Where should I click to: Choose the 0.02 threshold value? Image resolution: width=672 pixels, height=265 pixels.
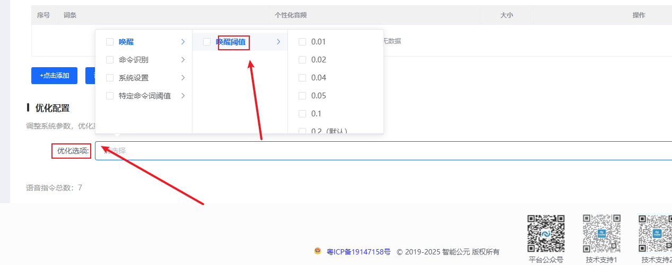point(336,60)
